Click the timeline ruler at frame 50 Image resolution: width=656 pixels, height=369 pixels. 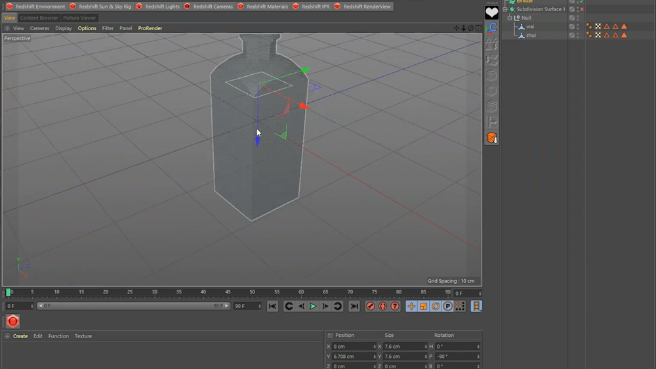pyautogui.click(x=252, y=292)
